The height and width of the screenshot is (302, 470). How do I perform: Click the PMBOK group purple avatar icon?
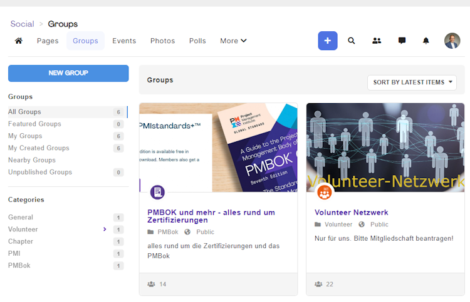(x=157, y=192)
